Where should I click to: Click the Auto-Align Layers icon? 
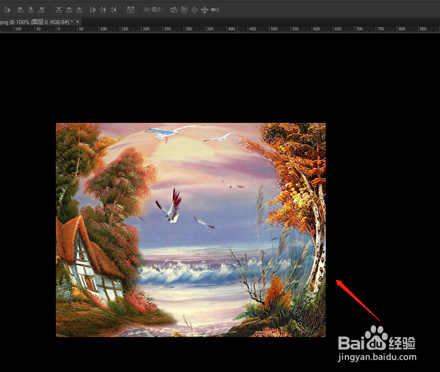pos(130,10)
